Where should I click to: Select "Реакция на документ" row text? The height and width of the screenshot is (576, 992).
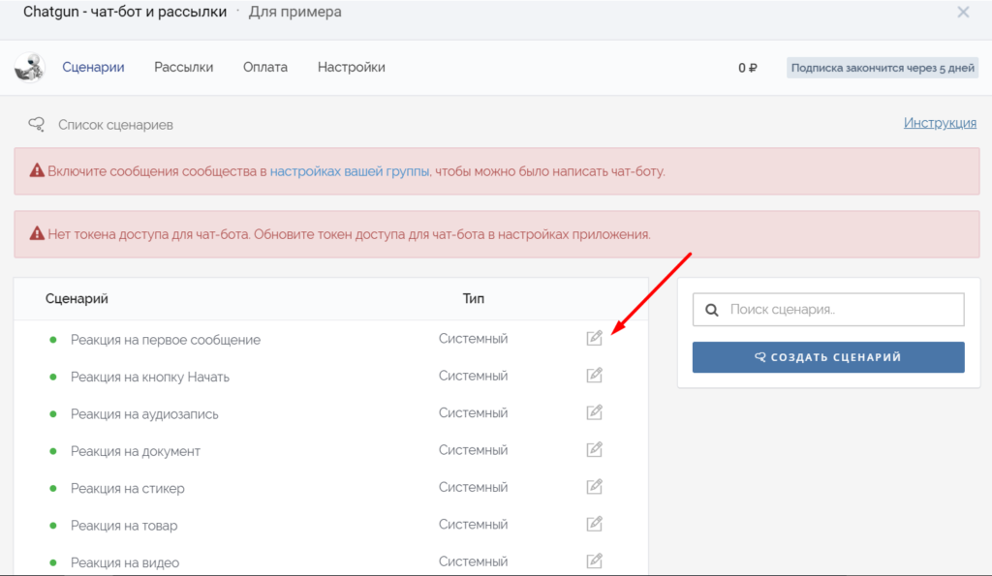tap(136, 451)
